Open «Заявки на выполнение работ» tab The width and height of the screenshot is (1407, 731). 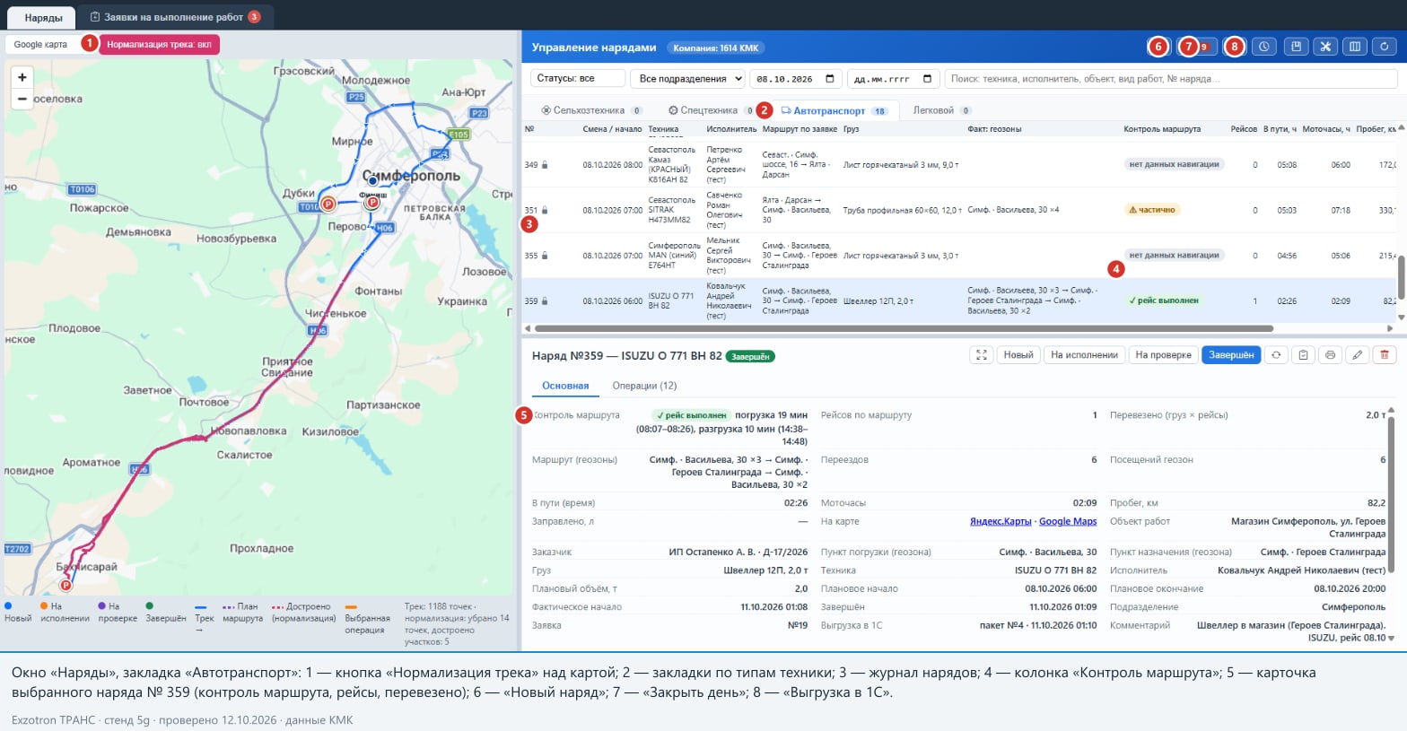click(175, 17)
